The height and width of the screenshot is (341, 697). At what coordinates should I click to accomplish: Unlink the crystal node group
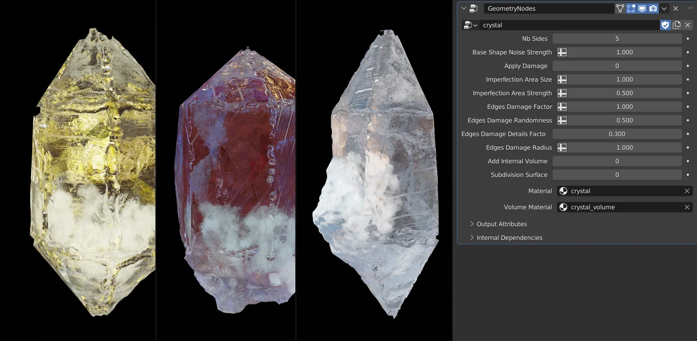688,25
